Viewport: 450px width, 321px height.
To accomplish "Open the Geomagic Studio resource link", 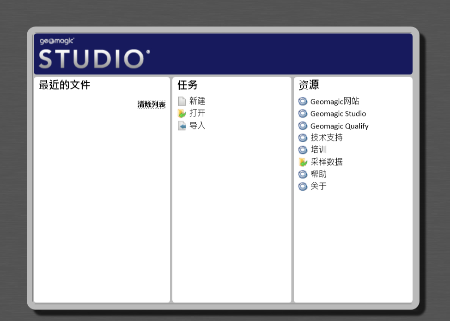I will point(338,114).
